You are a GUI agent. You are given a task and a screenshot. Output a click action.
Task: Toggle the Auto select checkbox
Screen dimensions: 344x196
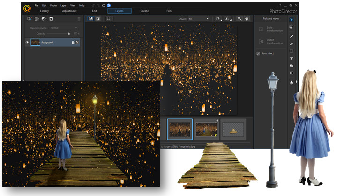tap(258, 54)
